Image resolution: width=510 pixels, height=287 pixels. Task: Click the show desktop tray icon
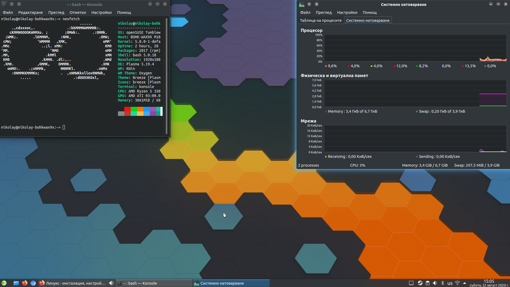412,283
